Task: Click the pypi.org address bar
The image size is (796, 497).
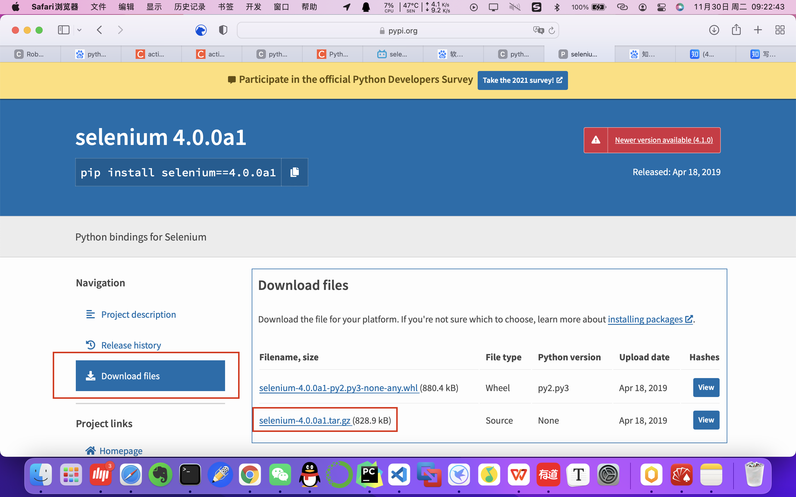Action: tap(398, 30)
